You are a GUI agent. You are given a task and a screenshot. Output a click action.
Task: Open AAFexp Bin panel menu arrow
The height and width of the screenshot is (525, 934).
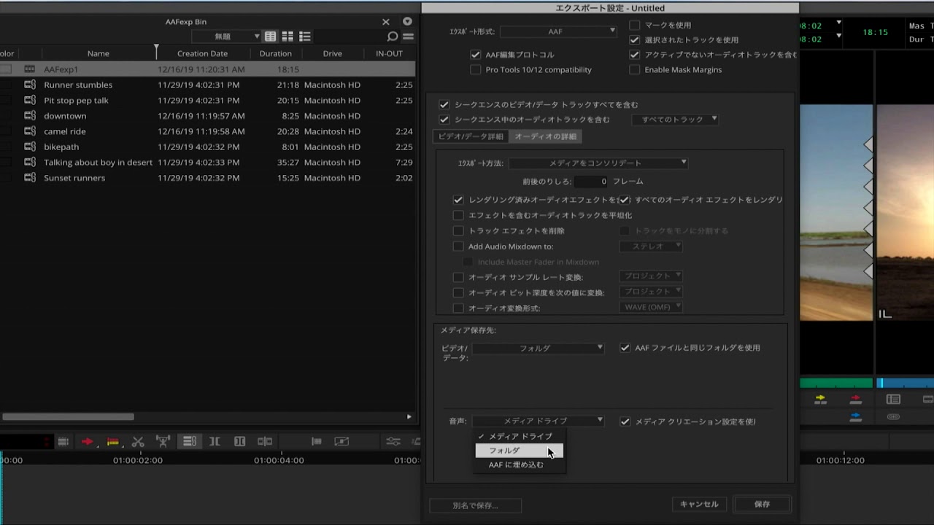407,22
